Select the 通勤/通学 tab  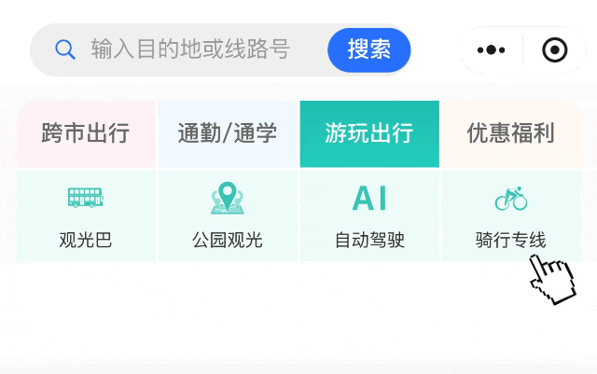click(x=228, y=133)
